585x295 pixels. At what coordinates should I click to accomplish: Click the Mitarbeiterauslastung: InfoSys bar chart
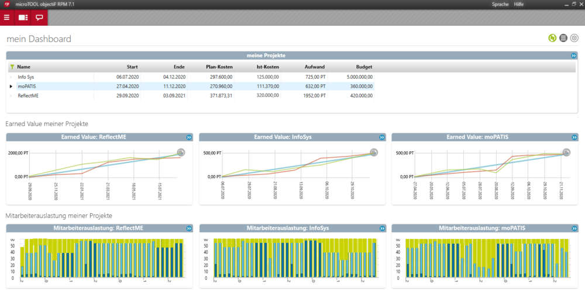click(292, 258)
